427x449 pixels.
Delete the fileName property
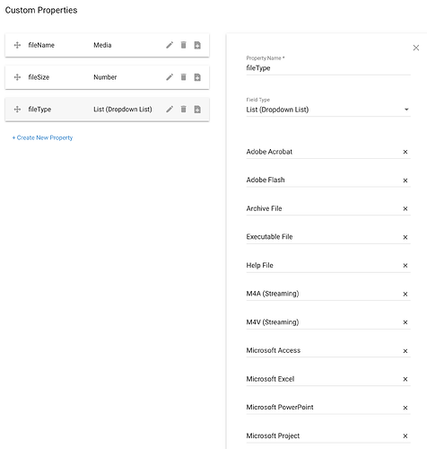tap(183, 45)
